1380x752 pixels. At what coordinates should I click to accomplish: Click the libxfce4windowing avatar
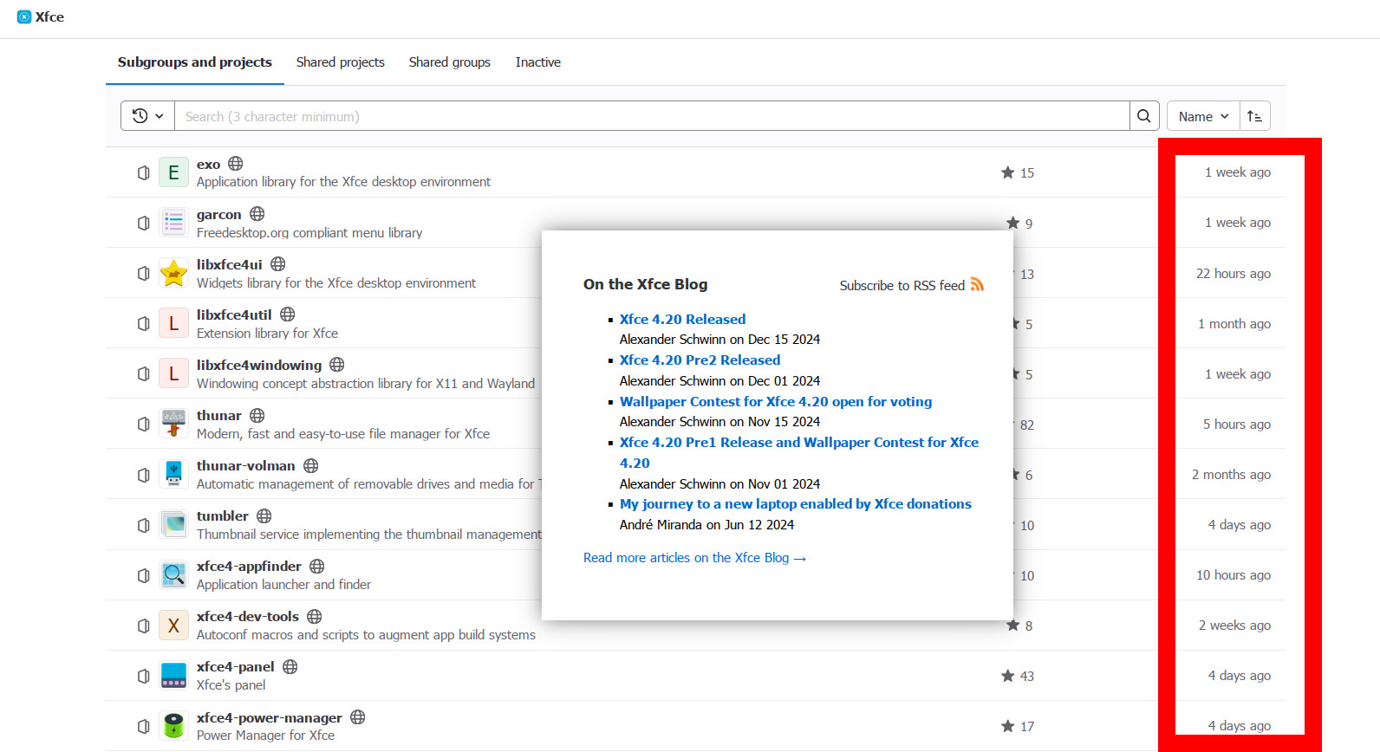pos(173,373)
